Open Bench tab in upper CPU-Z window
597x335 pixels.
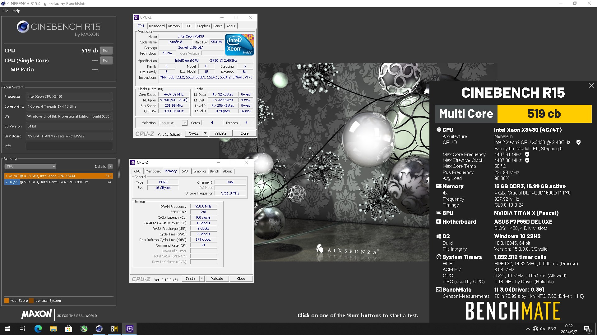(218, 26)
